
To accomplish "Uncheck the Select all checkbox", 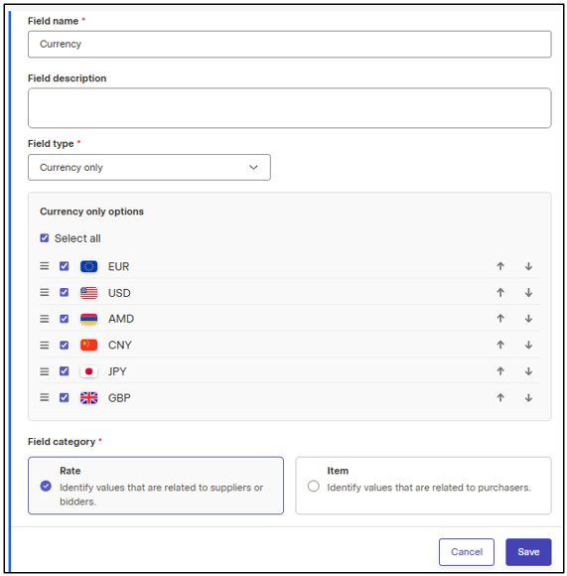I will pyautogui.click(x=45, y=238).
